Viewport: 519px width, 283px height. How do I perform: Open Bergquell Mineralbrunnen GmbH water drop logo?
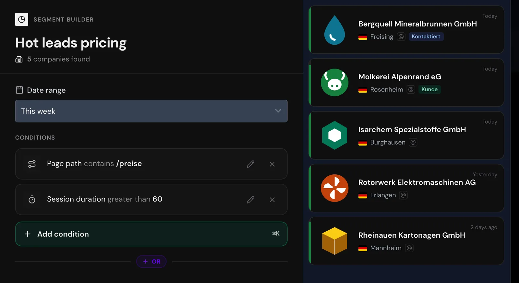coord(334,30)
